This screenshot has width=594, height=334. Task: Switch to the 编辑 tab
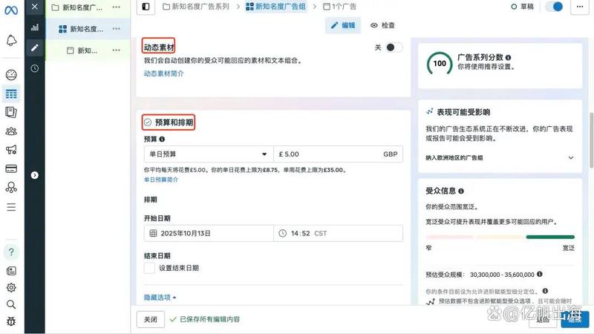[342, 25]
